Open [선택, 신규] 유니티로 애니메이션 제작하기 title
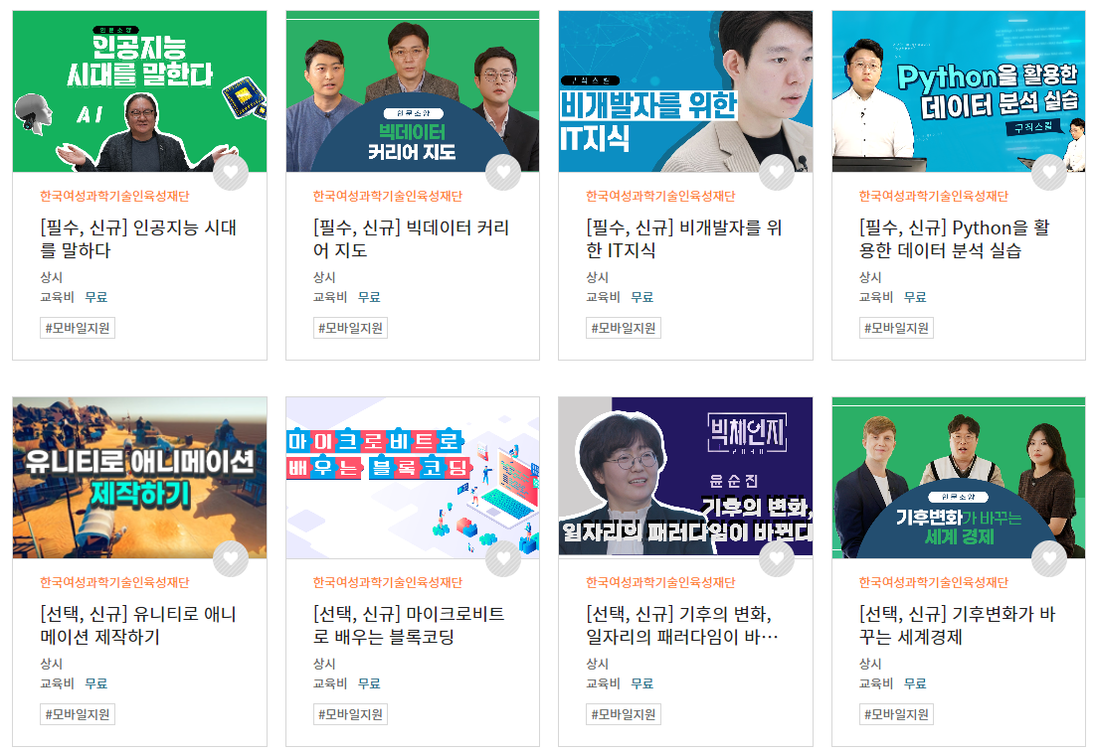Screen dimensions: 1096x753 tap(138, 625)
